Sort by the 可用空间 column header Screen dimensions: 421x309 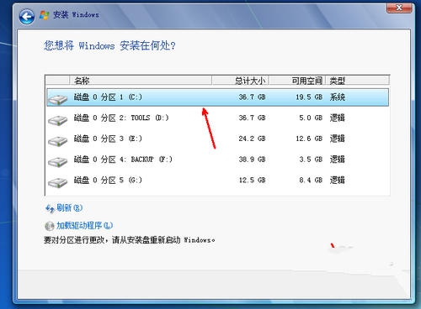point(297,81)
